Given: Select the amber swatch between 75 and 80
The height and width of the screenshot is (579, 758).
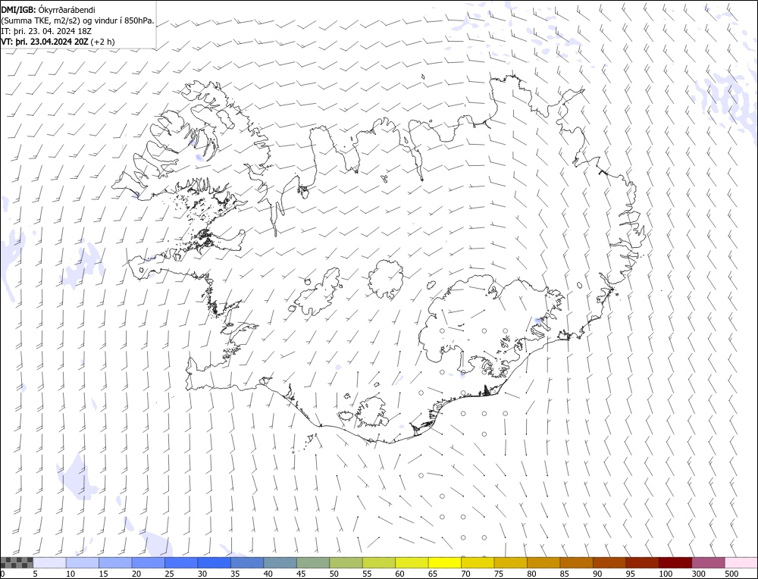Looking at the screenshot, I should [511, 562].
